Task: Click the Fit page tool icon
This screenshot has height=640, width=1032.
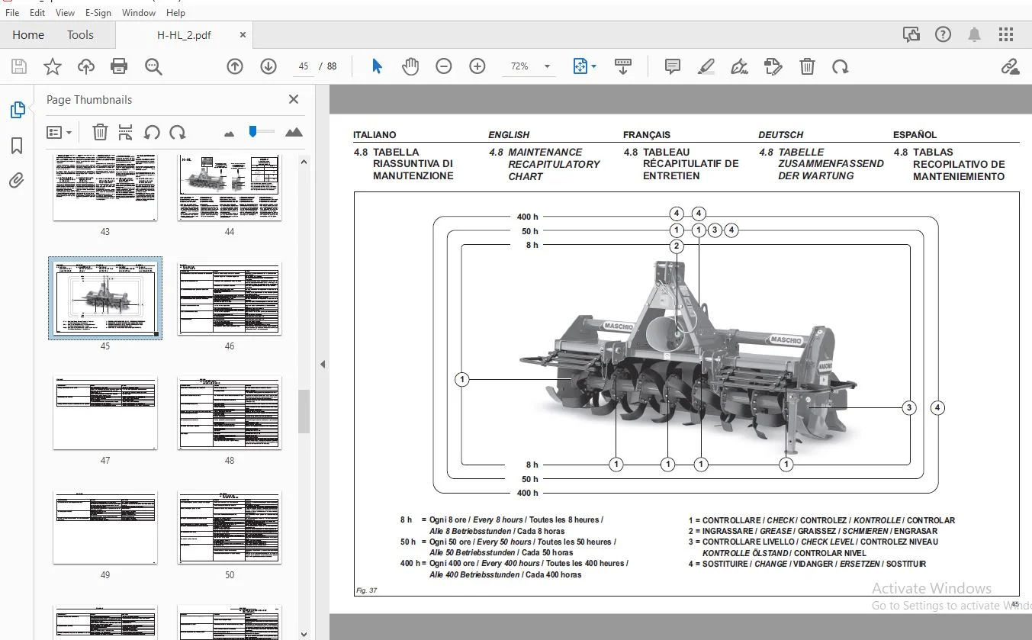Action: pyautogui.click(x=580, y=66)
